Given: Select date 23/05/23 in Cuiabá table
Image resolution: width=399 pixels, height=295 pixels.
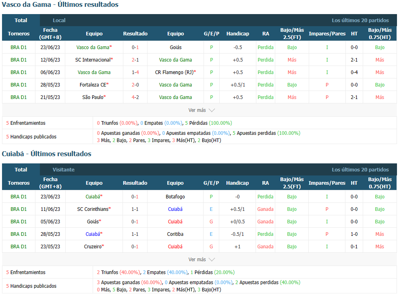Looking at the screenshot, I should click(x=50, y=246).
